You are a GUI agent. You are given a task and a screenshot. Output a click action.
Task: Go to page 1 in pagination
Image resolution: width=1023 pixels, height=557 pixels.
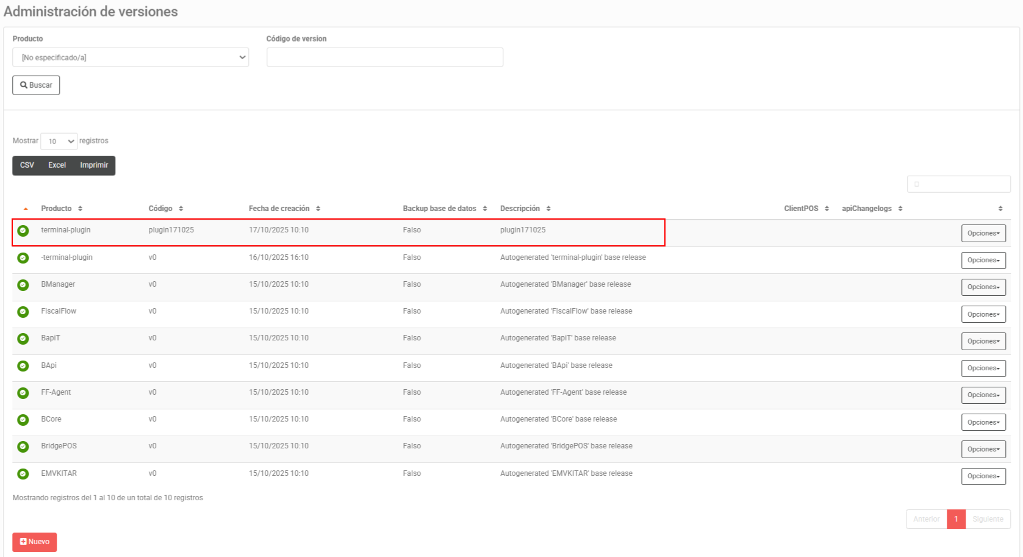pos(956,519)
